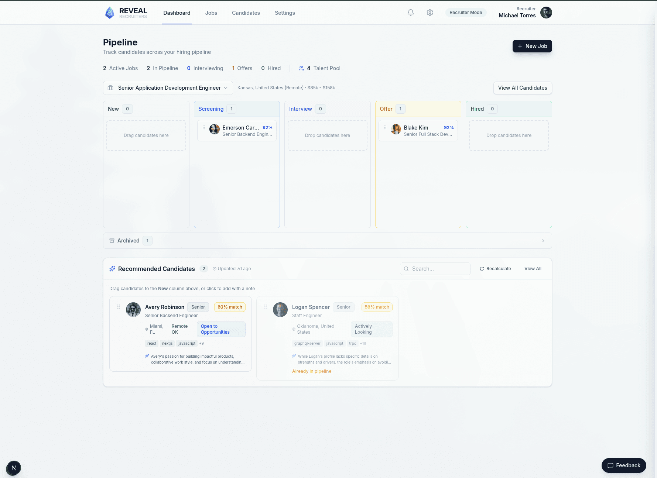
Task: Click Emerson's 92% match score
Action: coord(267,127)
